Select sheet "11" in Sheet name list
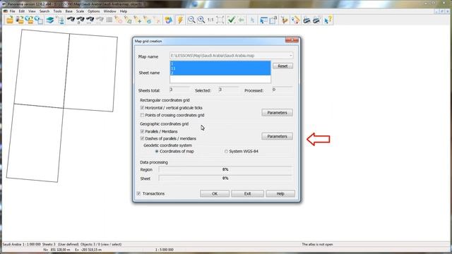 (220, 68)
